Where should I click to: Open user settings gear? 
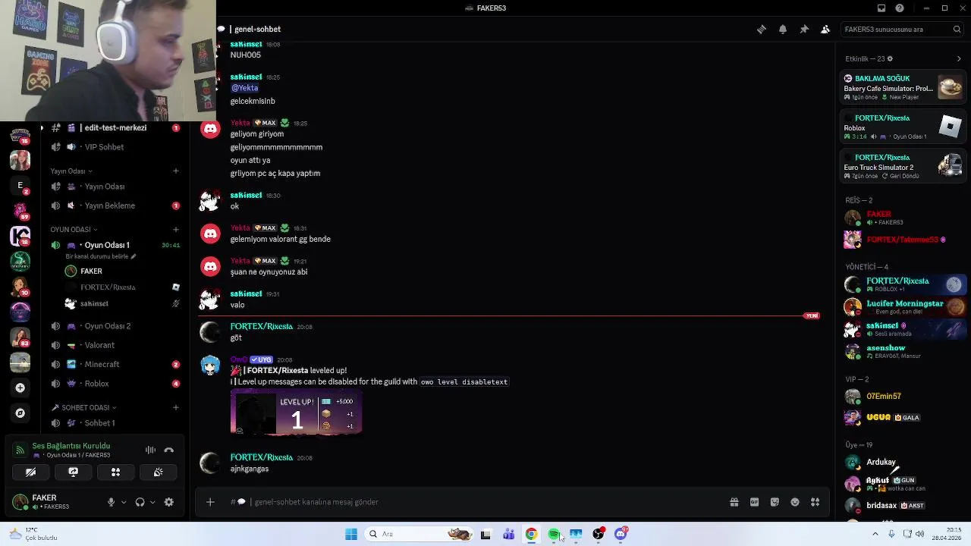point(169,502)
